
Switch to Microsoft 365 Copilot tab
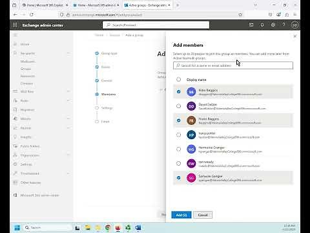click(x=45, y=5)
